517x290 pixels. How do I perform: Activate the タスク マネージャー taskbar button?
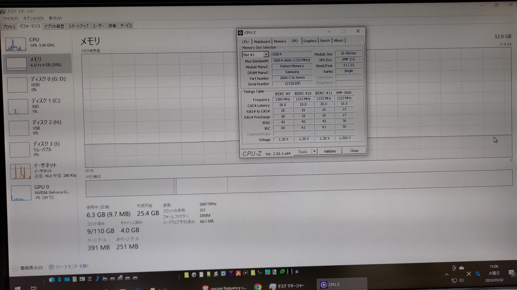[287, 286]
